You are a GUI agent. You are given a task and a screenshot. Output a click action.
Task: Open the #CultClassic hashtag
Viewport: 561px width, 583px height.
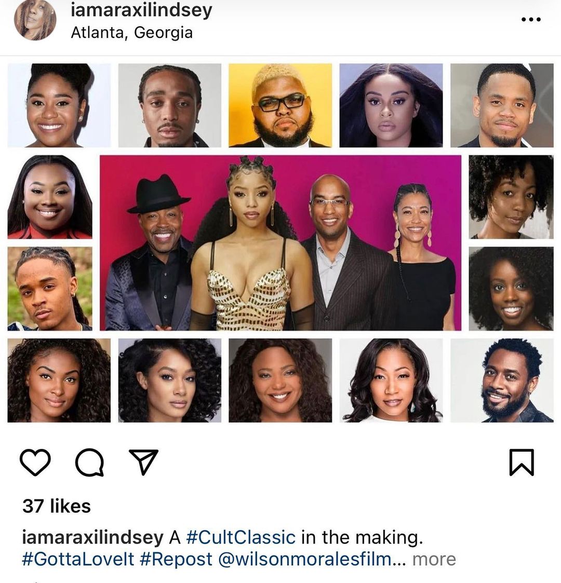point(241,537)
